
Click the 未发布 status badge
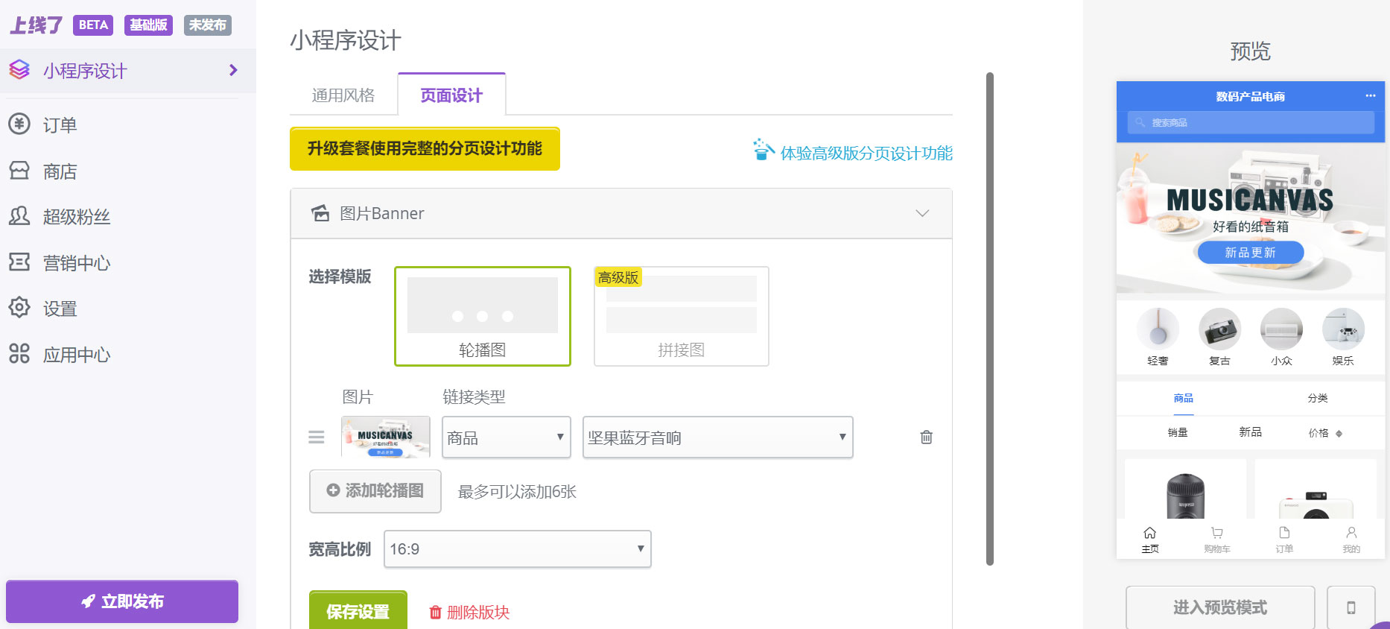pos(207,25)
